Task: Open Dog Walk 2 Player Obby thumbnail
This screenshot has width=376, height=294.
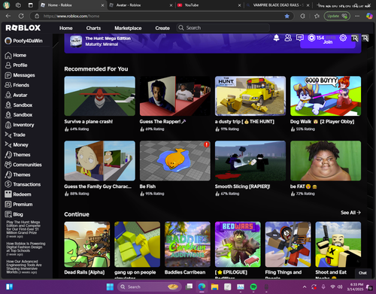Action: [326, 96]
